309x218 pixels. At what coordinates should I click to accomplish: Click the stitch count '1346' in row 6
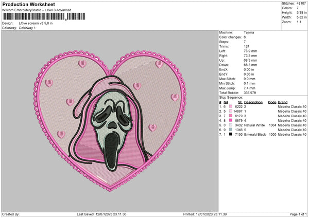pyautogui.click(x=238, y=130)
